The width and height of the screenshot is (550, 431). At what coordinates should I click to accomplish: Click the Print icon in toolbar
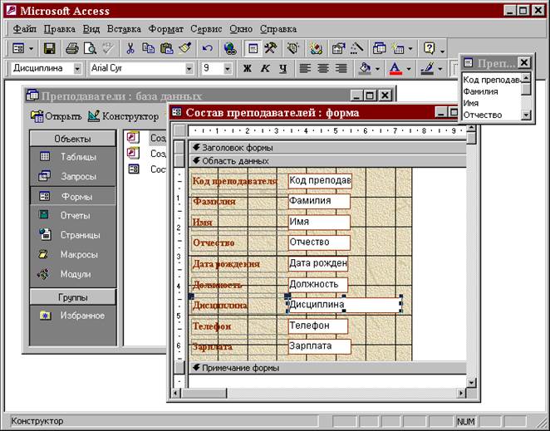[x=72, y=49]
